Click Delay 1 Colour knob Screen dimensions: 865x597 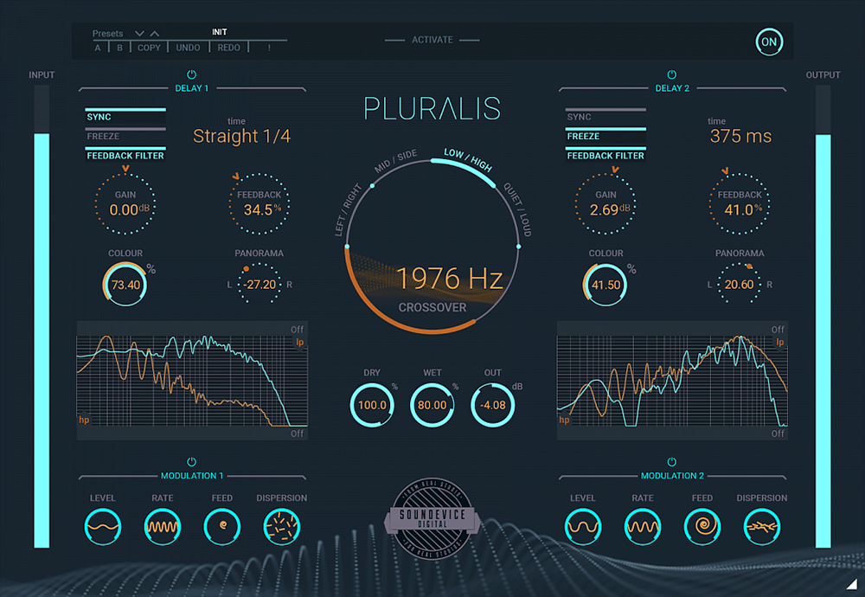[125, 285]
